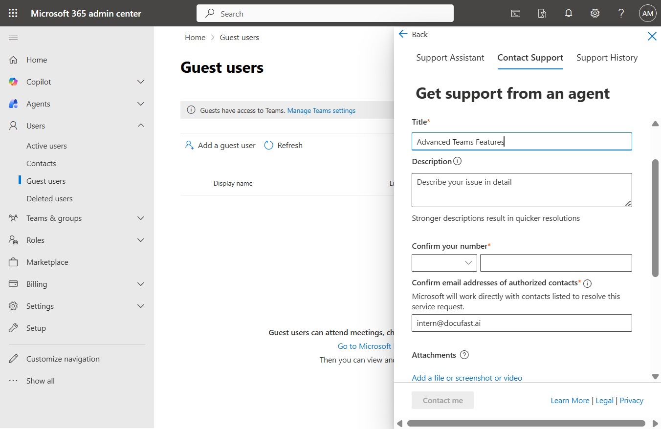Select the Contact Support tab
Viewport: 661px width, 429px height.
click(x=530, y=58)
